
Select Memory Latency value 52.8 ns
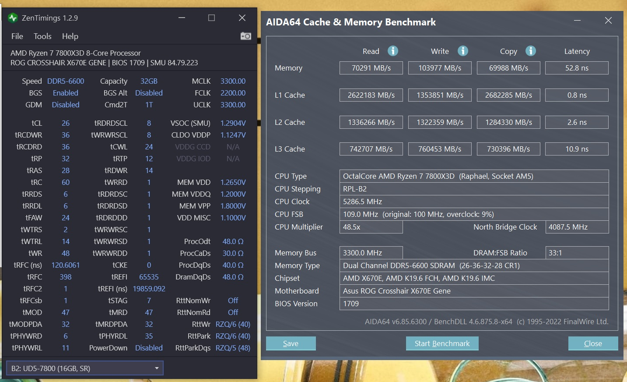(577, 68)
